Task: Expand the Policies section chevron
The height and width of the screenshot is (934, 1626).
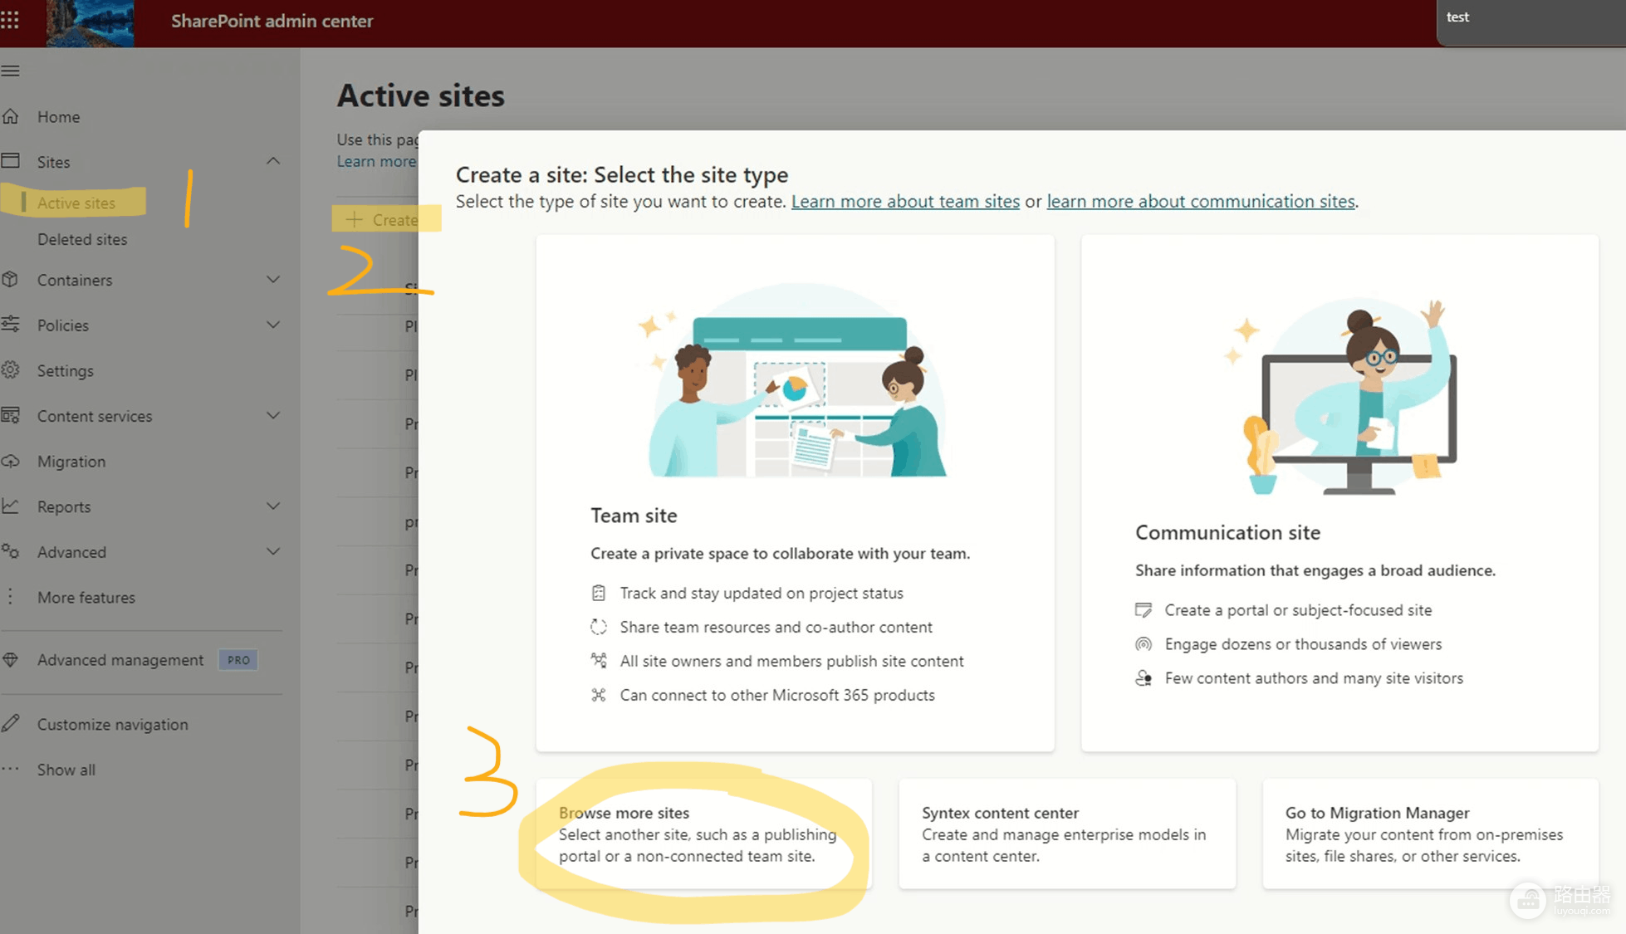Action: coord(273,325)
